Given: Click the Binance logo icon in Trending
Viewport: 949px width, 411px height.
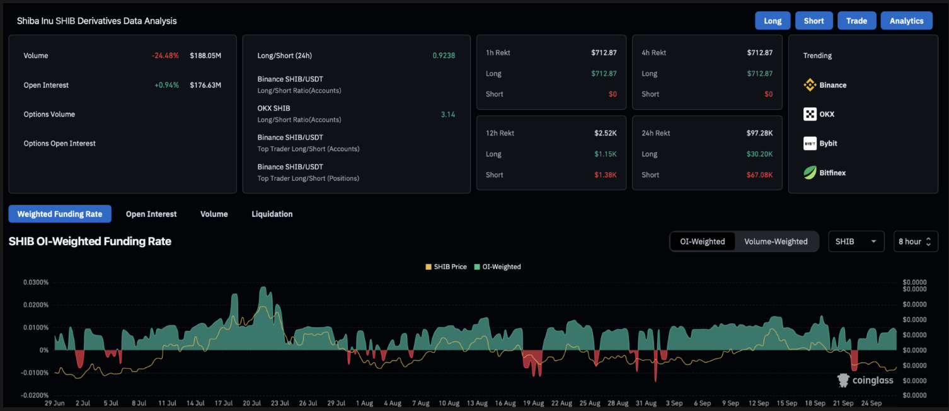Looking at the screenshot, I should pos(810,85).
